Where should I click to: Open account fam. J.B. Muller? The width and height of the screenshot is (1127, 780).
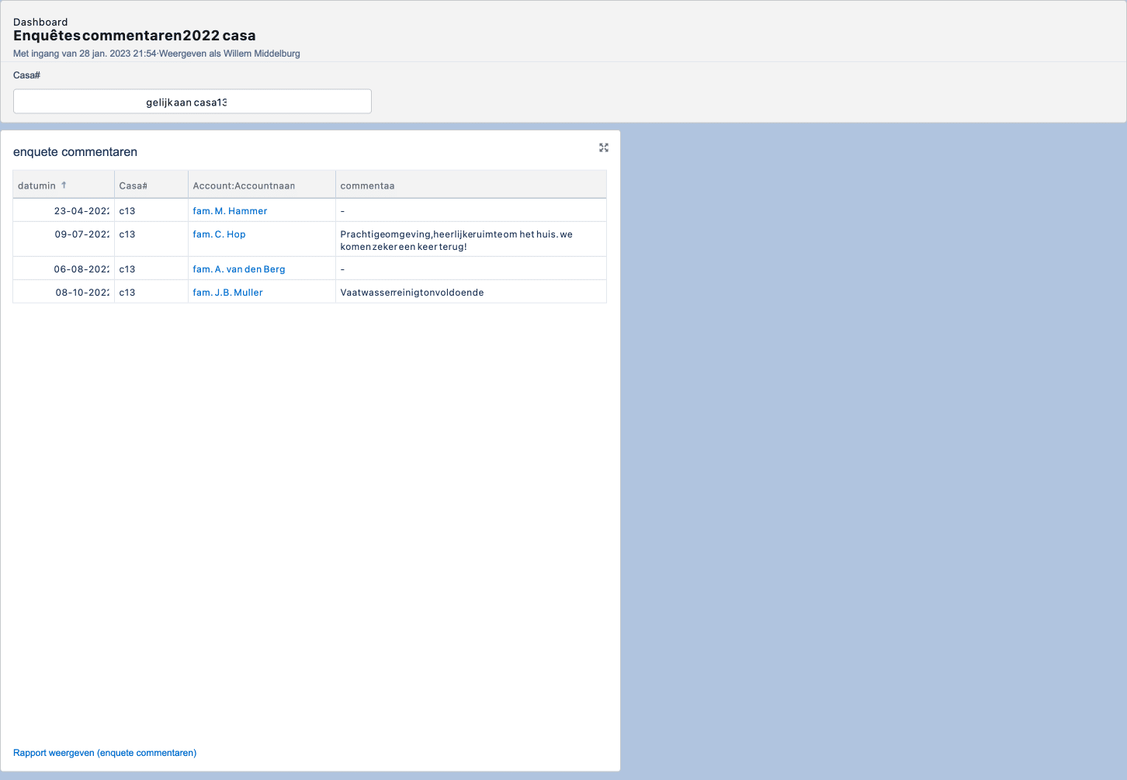pos(227,293)
